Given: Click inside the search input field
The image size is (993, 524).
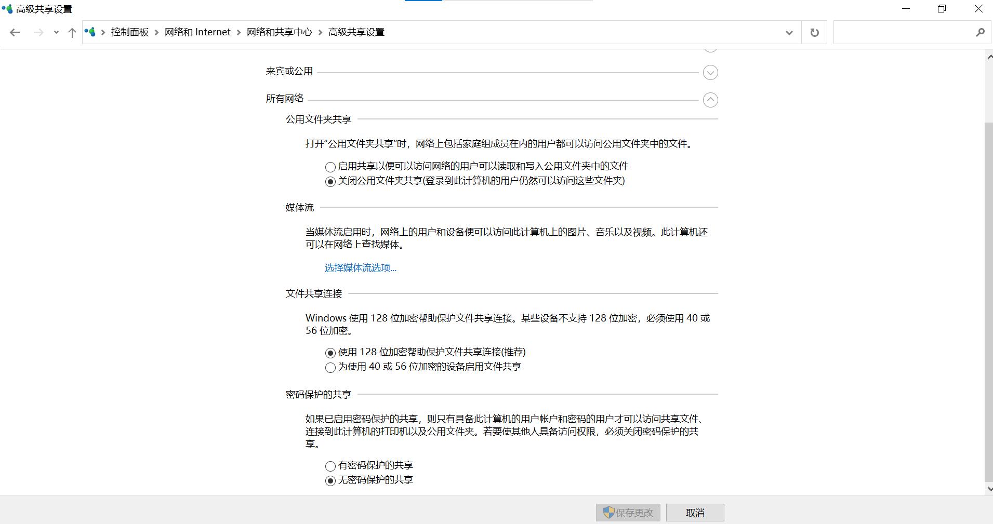Looking at the screenshot, I should [x=904, y=32].
